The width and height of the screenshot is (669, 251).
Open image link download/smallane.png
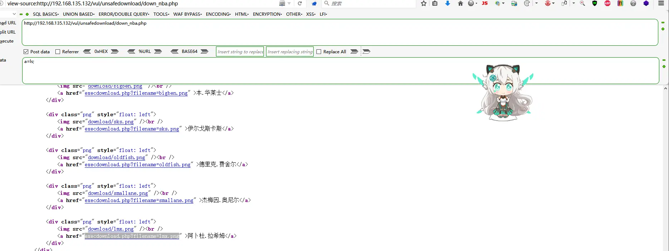(118, 193)
